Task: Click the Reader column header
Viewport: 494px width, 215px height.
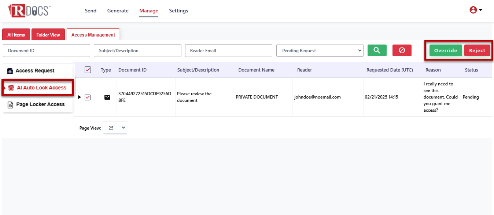Action: point(305,70)
